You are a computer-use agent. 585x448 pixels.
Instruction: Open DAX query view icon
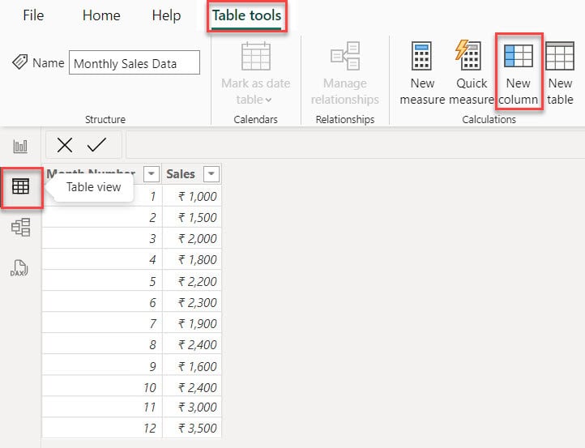click(x=19, y=268)
